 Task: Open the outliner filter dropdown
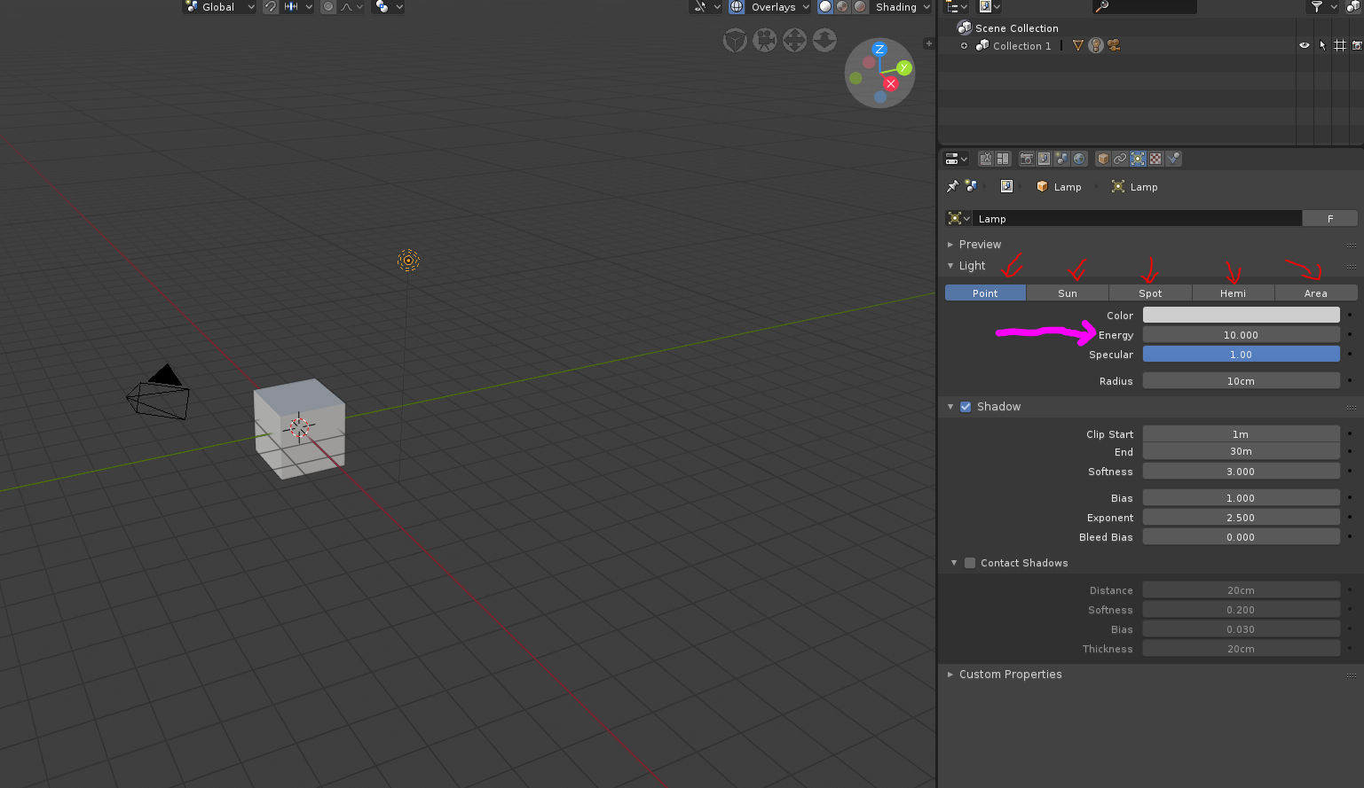pyautogui.click(x=1323, y=7)
